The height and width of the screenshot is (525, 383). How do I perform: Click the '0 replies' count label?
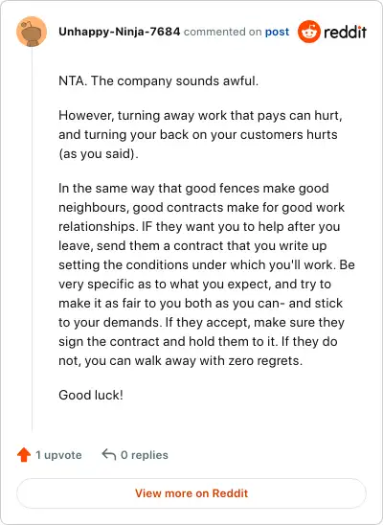(145, 455)
